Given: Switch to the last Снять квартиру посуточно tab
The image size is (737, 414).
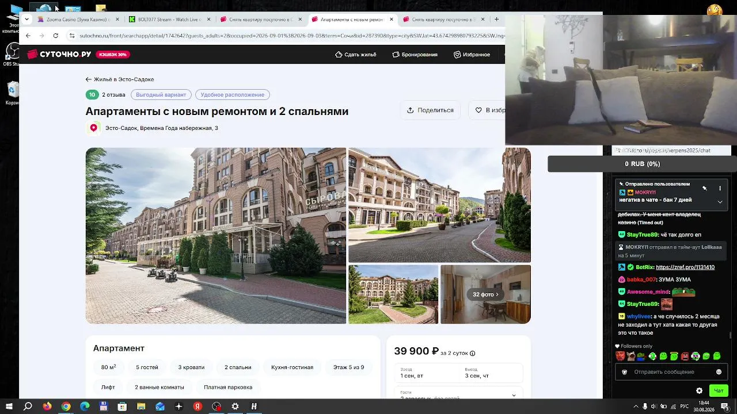Looking at the screenshot, I should pos(443,20).
